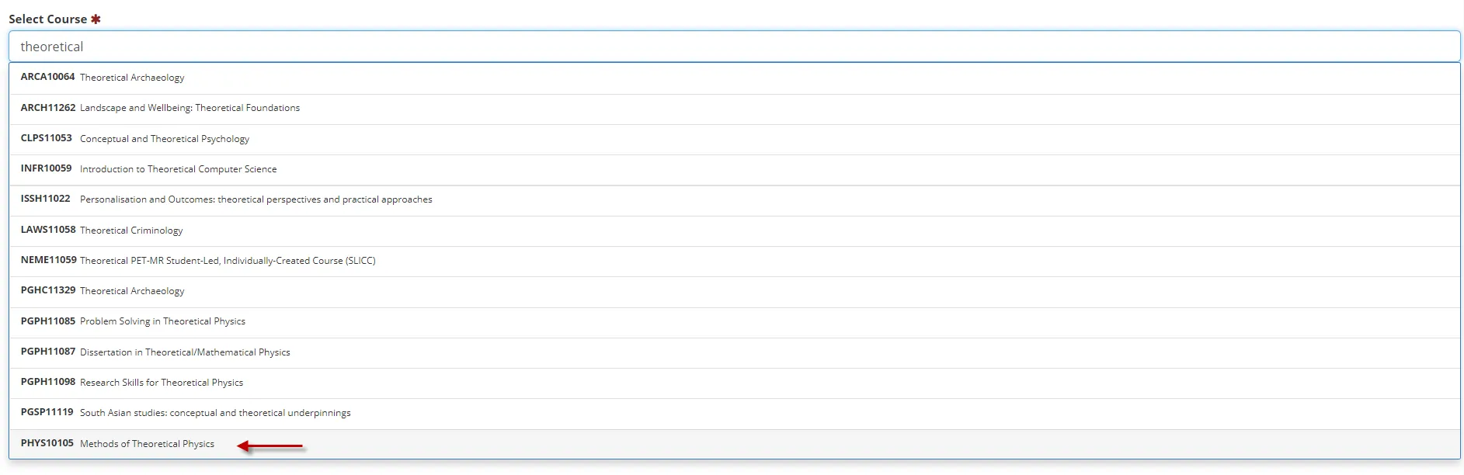Click the Select Course search input field
Image resolution: width=1464 pixels, height=475 pixels.
pyautogui.click(x=734, y=47)
